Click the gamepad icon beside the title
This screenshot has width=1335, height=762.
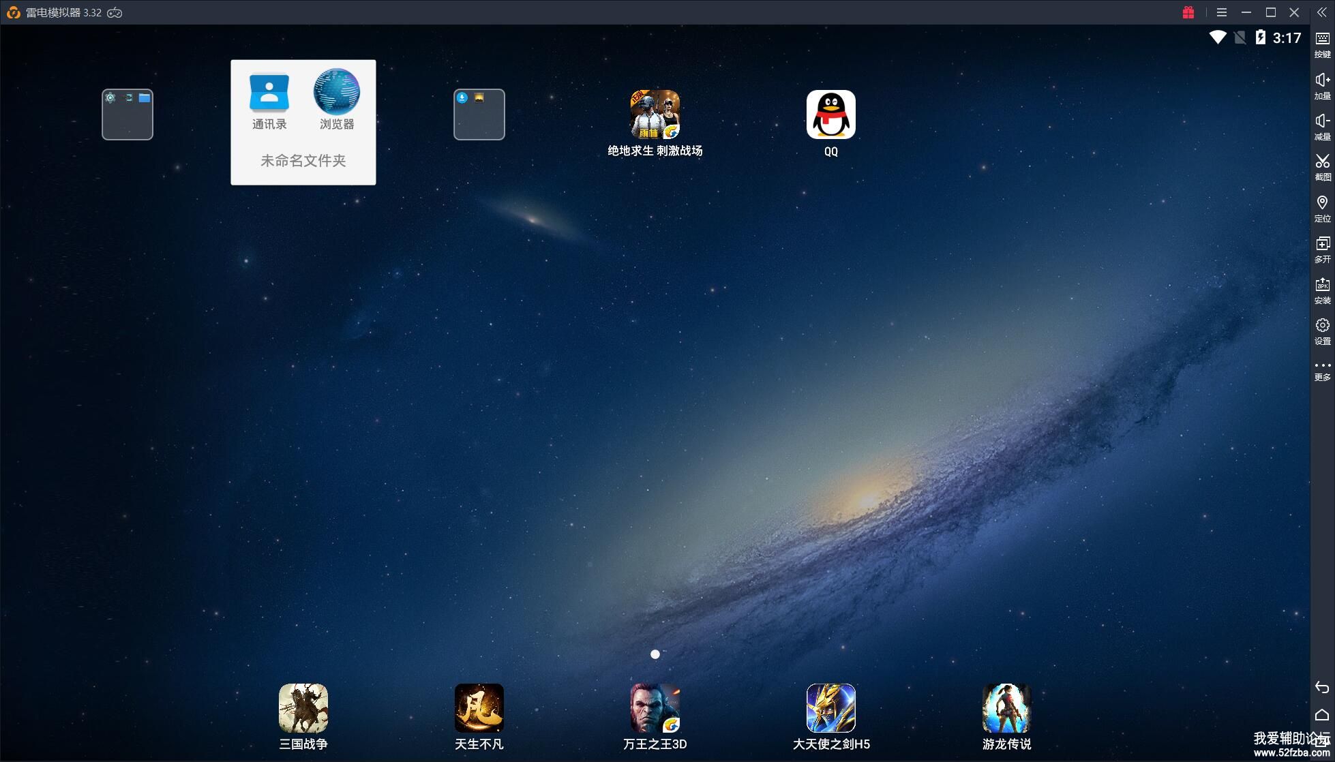115,13
